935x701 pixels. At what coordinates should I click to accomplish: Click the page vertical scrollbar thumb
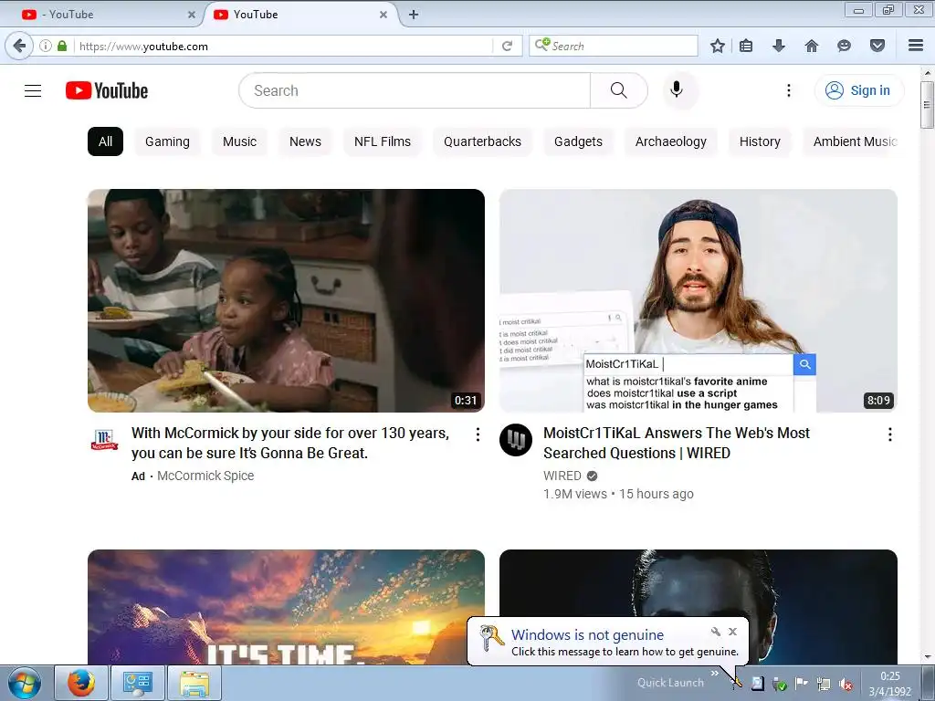click(x=927, y=104)
